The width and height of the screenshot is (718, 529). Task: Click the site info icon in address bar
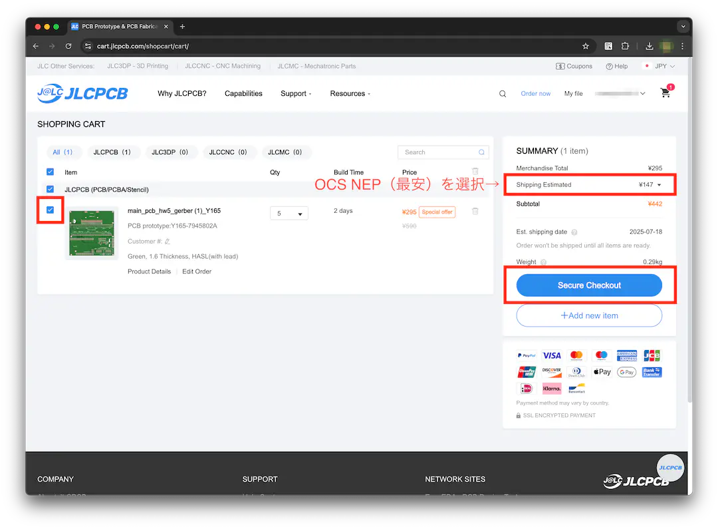(x=88, y=47)
